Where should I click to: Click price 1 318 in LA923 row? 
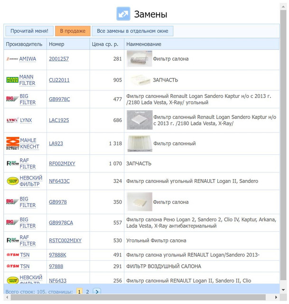click(115, 143)
